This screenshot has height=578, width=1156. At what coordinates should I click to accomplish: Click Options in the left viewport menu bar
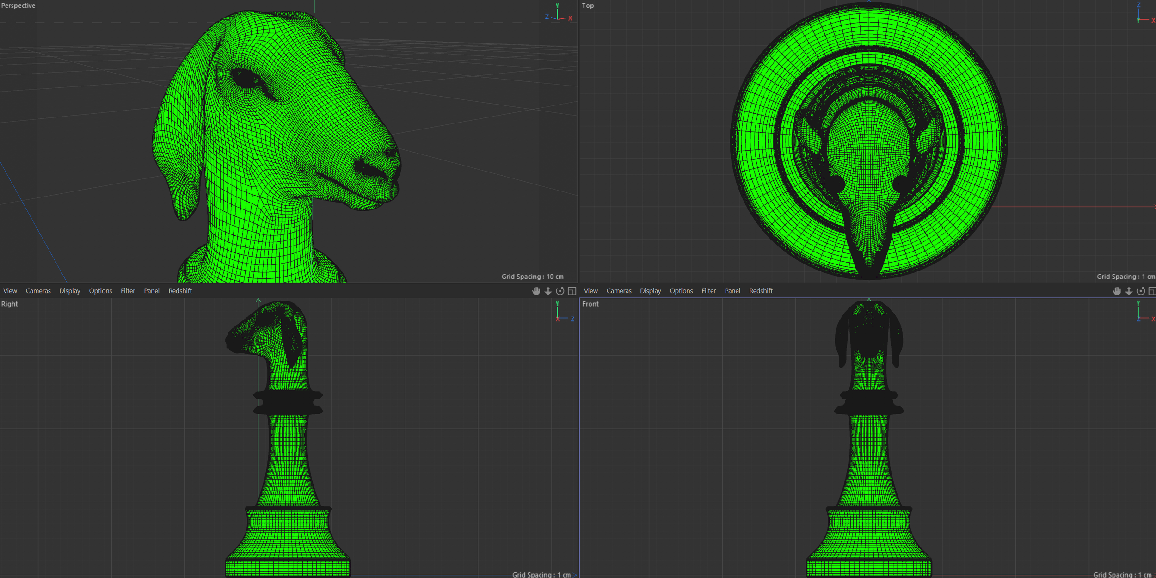click(x=100, y=291)
